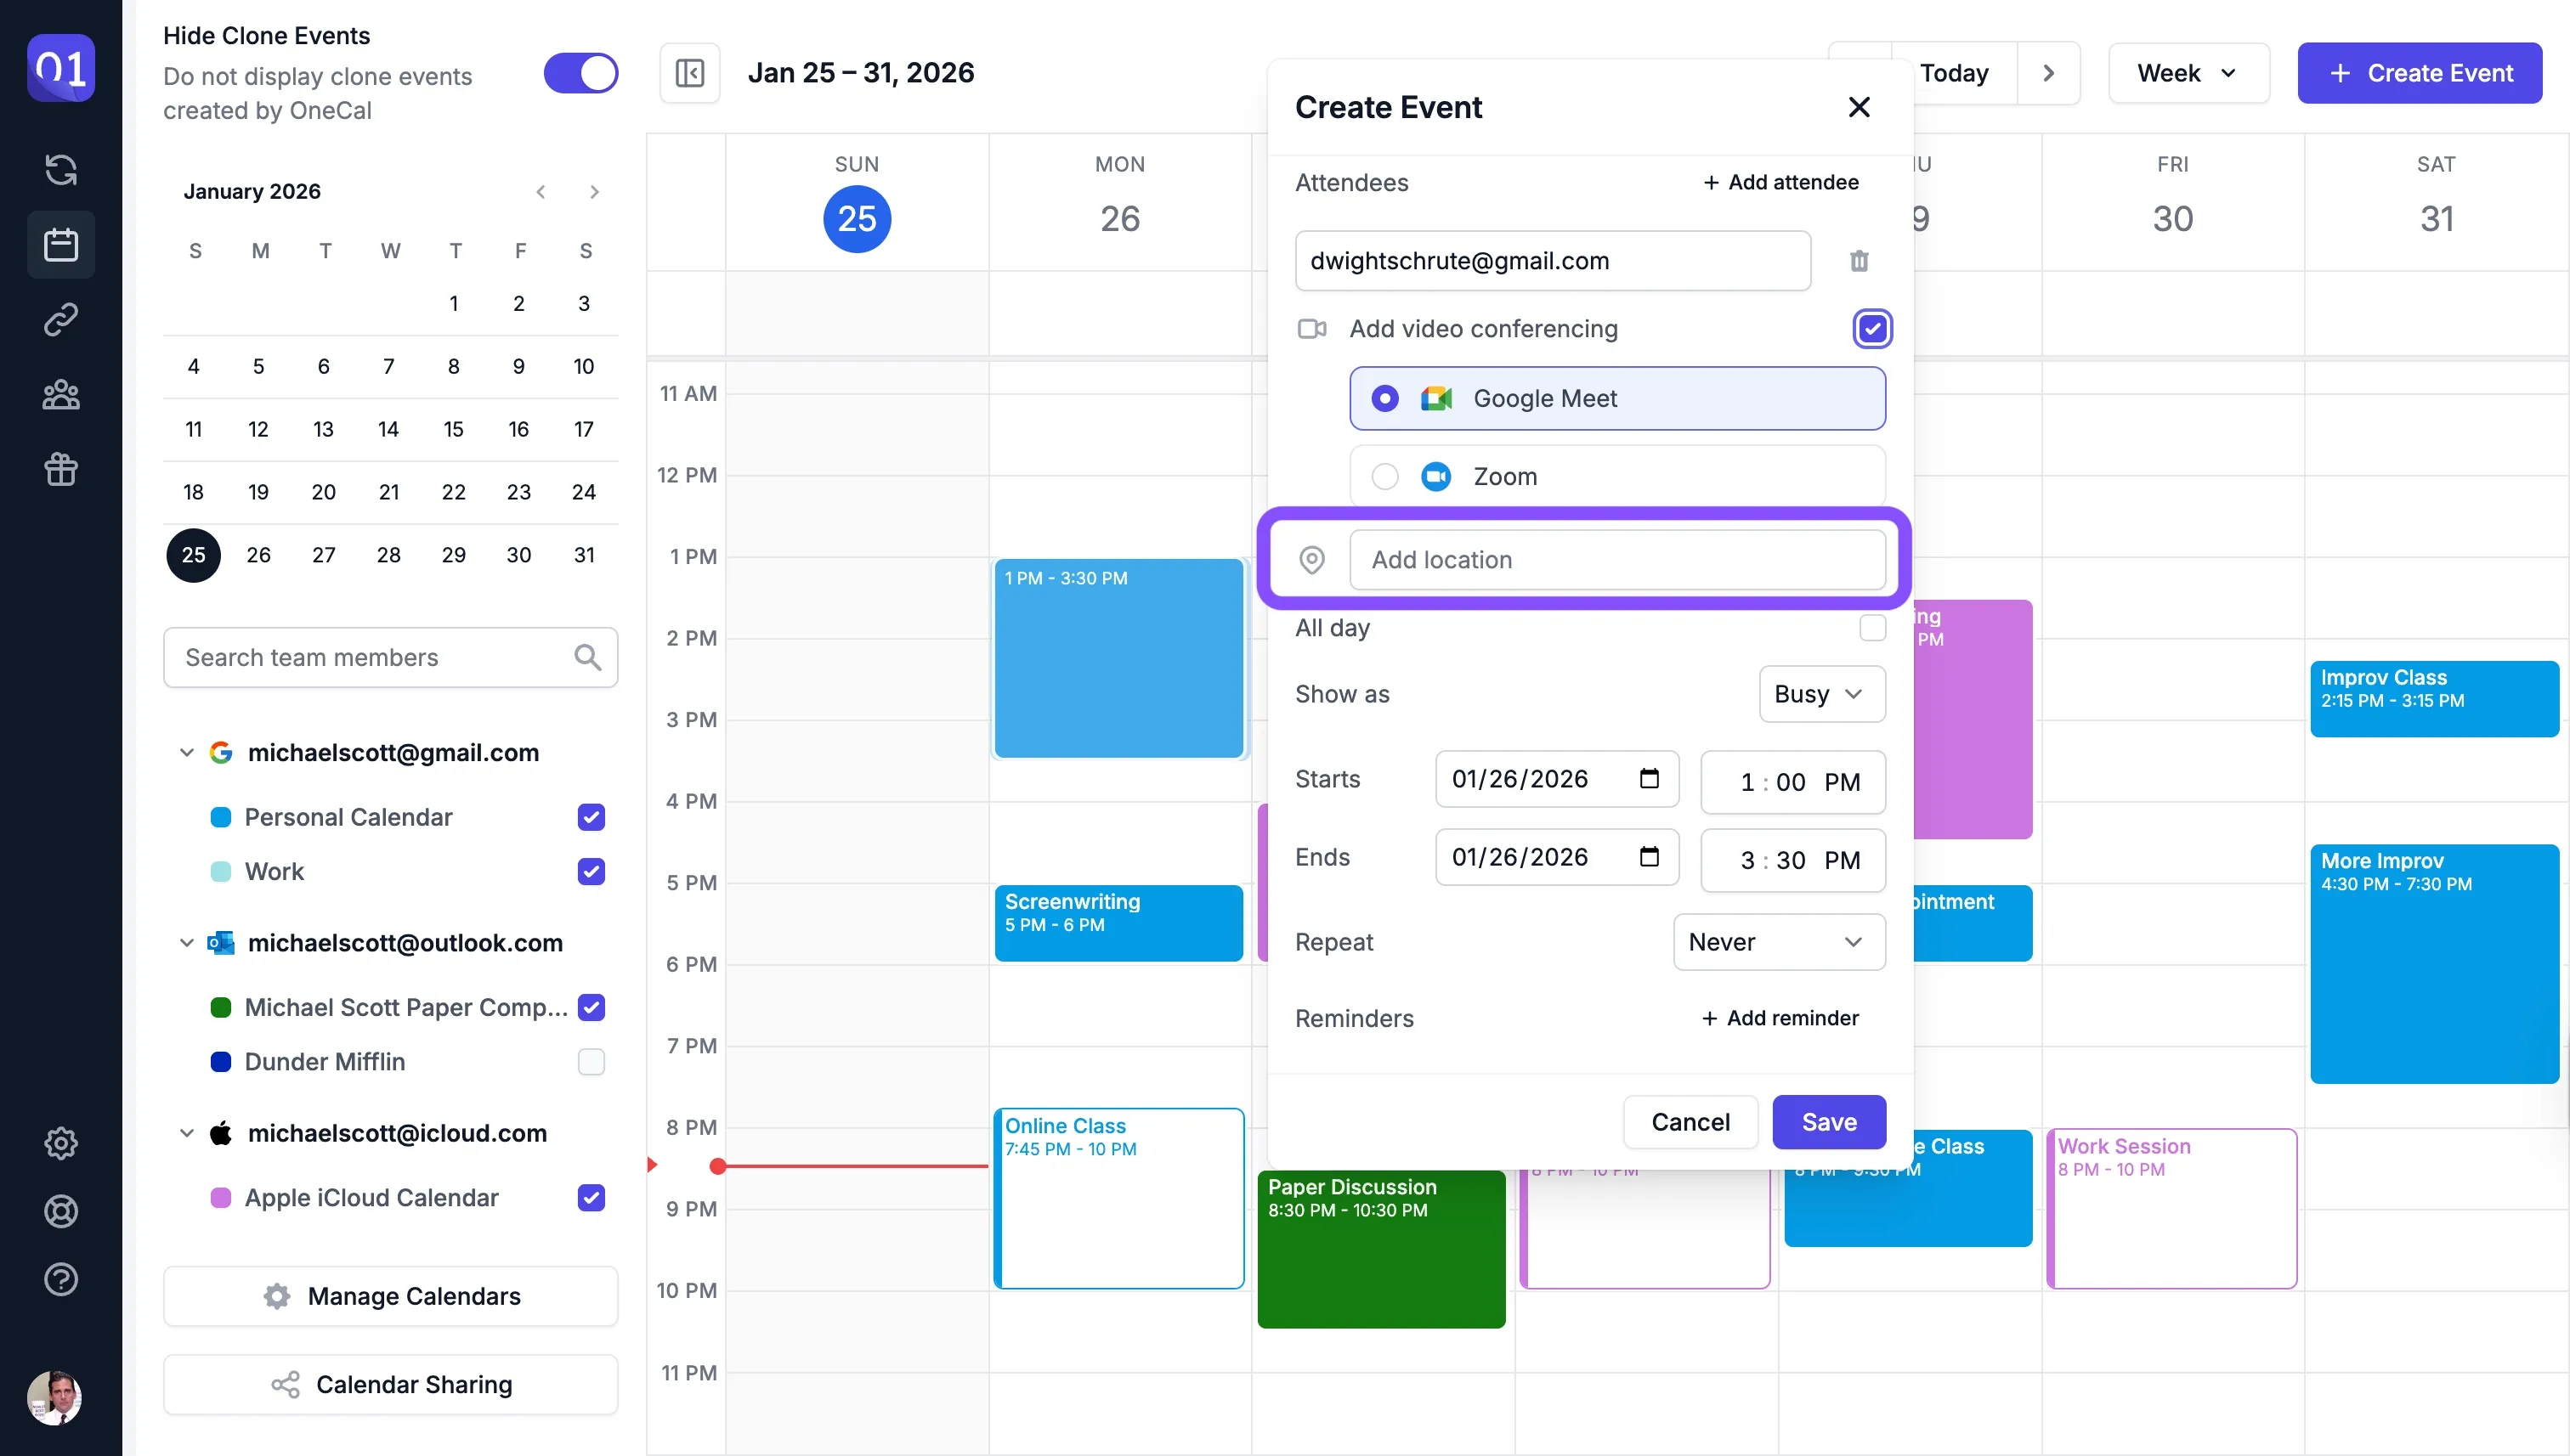Viewport: 2570px width, 1456px height.
Task: Select the Zoom radio option
Action: pos(1384,477)
